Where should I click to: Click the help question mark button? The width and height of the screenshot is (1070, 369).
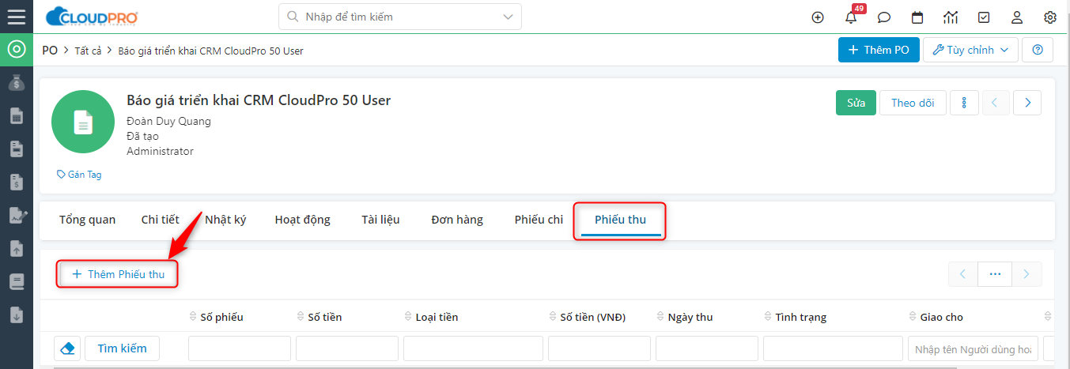click(x=1038, y=50)
